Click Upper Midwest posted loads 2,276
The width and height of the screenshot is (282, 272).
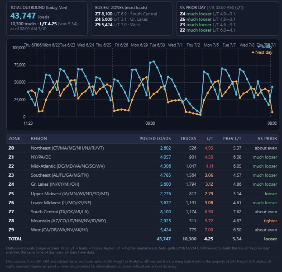pyautogui.click(x=166, y=194)
